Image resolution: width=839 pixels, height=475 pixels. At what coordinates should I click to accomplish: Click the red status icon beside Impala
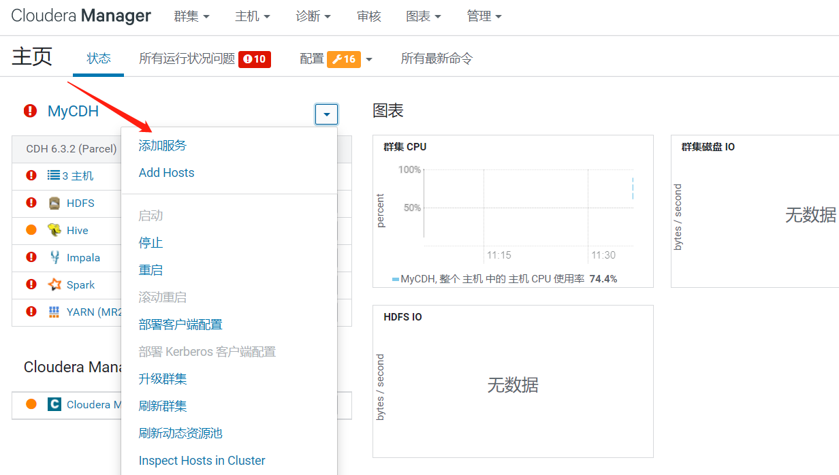coord(31,257)
